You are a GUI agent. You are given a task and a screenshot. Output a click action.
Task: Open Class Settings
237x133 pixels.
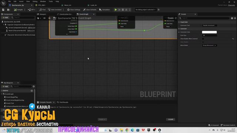tap(74, 10)
